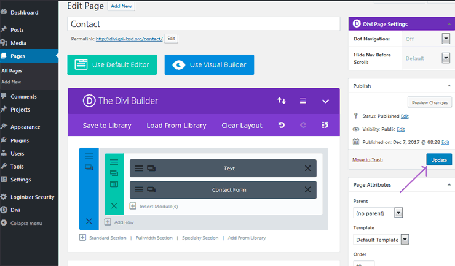This screenshot has height=266, width=455.
Task: Open the Parent page dropdown
Action: coord(378,213)
